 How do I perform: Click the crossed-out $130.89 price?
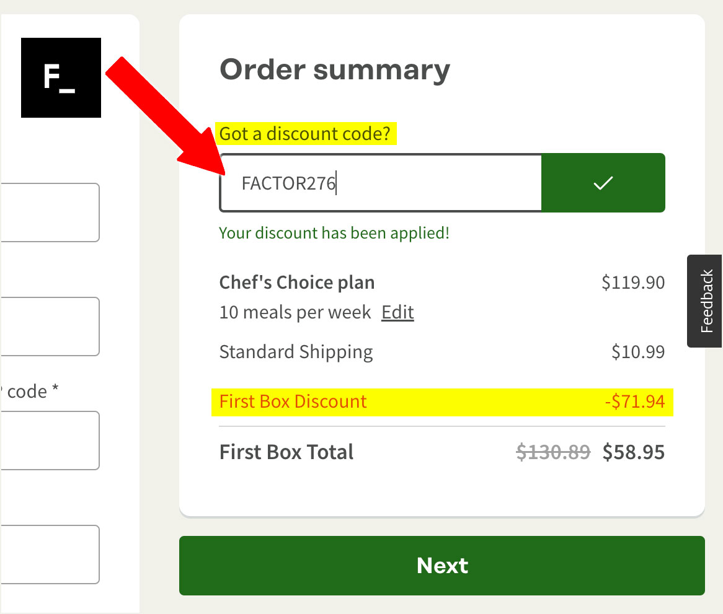click(x=553, y=452)
